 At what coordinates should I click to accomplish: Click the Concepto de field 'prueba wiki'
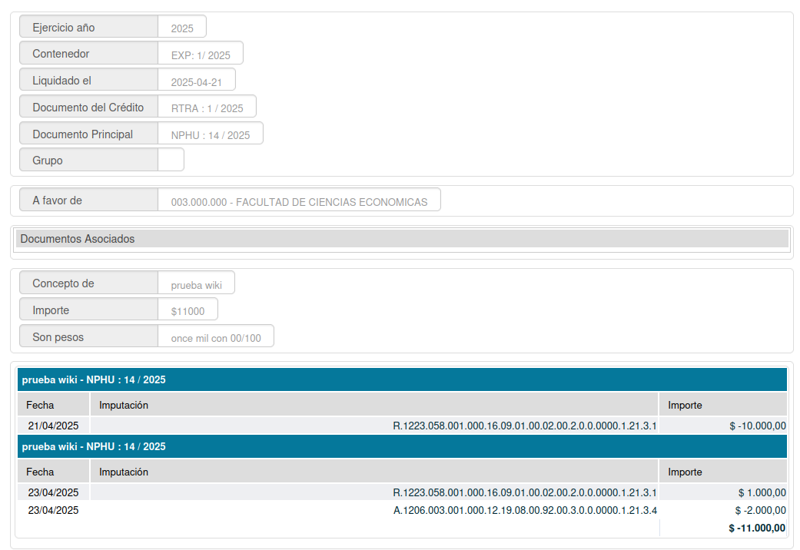(196, 284)
